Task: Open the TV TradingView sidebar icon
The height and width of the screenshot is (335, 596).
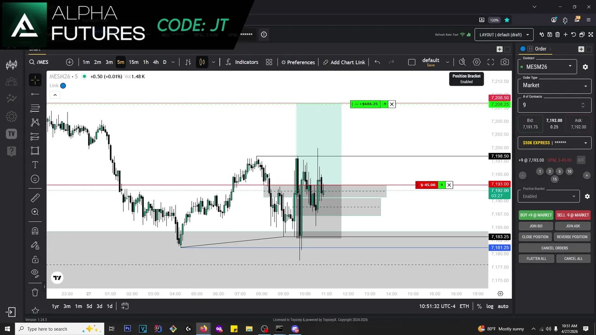Action: pos(12,134)
